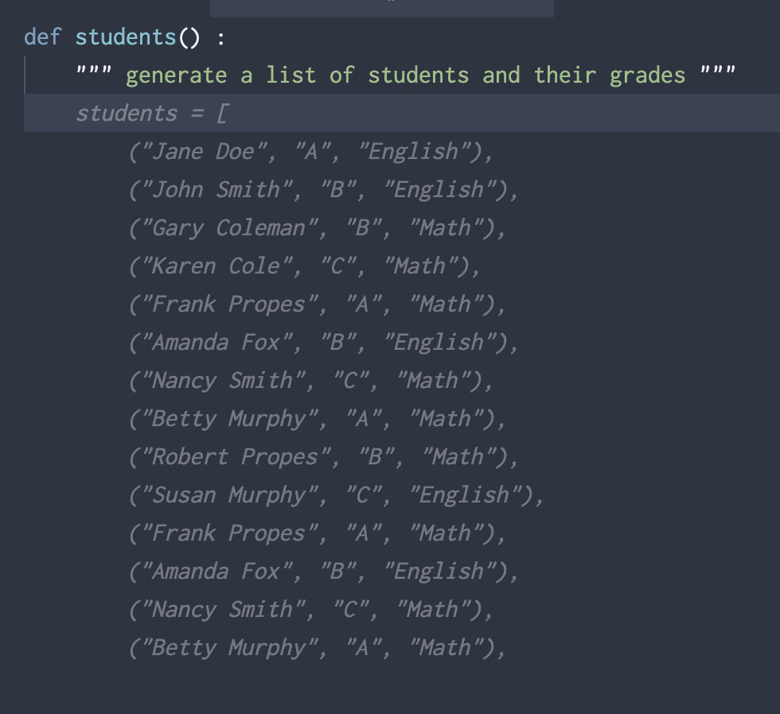Click the Susan Murphy tuple line
This screenshot has width=780, height=714.
point(337,496)
